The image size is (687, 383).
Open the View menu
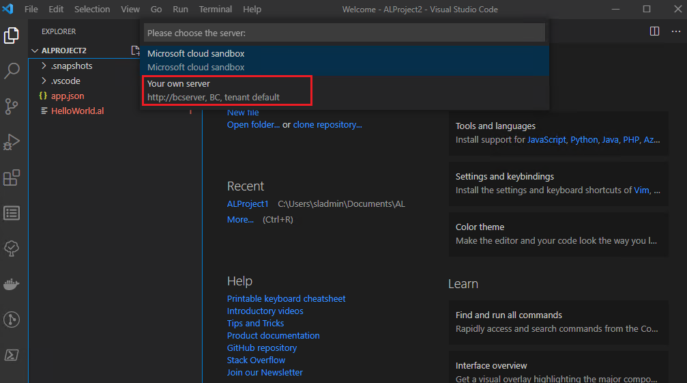(x=130, y=9)
